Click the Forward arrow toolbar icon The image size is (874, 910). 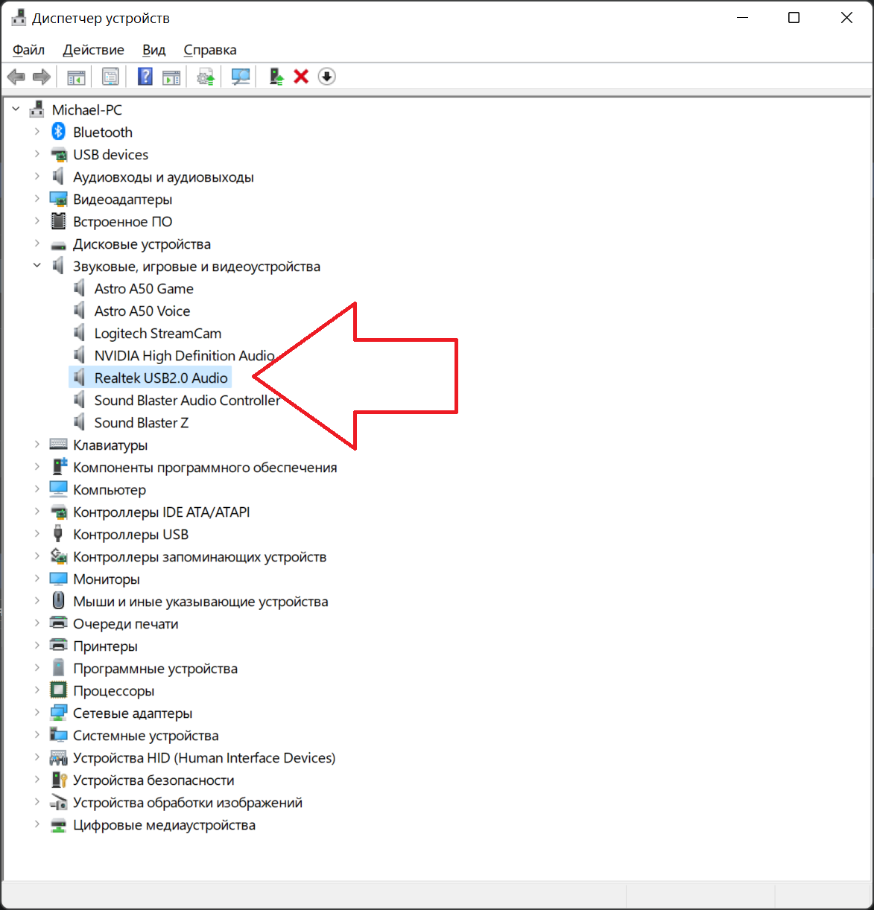[x=42, y=77]
